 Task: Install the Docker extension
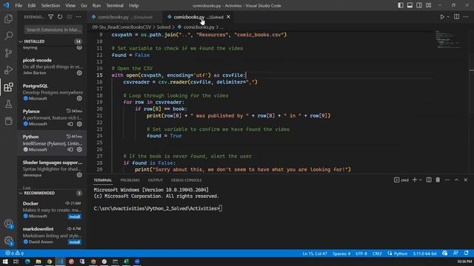point(74,216)
